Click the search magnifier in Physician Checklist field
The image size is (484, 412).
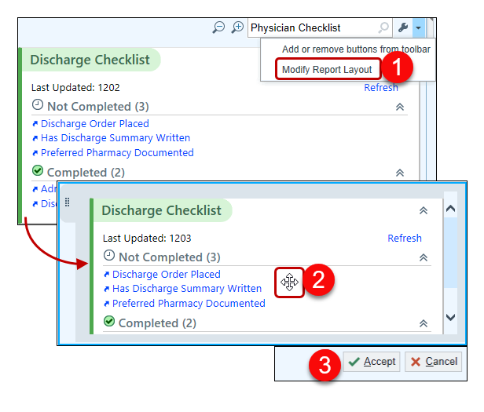coord(383,27)
